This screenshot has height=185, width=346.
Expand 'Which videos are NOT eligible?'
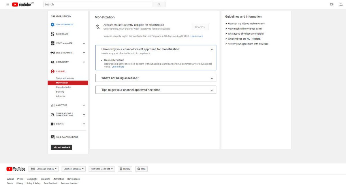243,39
